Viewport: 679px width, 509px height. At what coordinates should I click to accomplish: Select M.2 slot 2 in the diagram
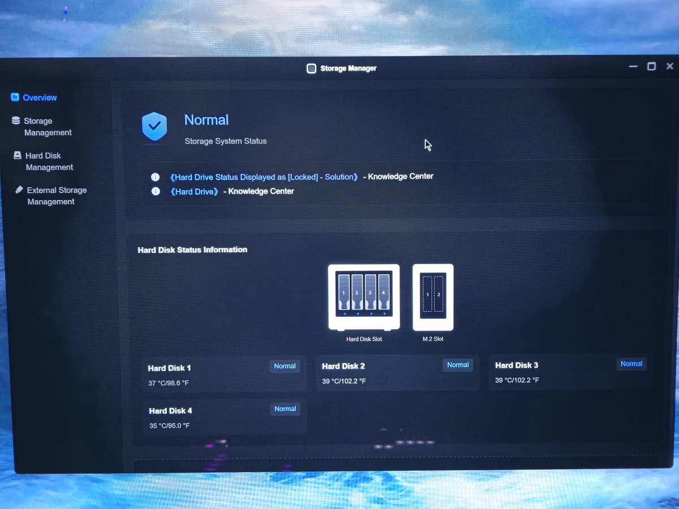click(439, 295)
